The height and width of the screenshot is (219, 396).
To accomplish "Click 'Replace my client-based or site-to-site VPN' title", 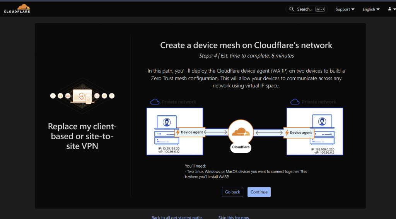I will point(82,136).
